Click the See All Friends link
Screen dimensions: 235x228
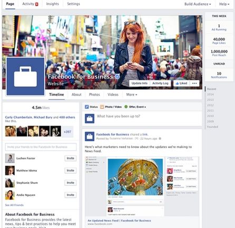[14, 205]
